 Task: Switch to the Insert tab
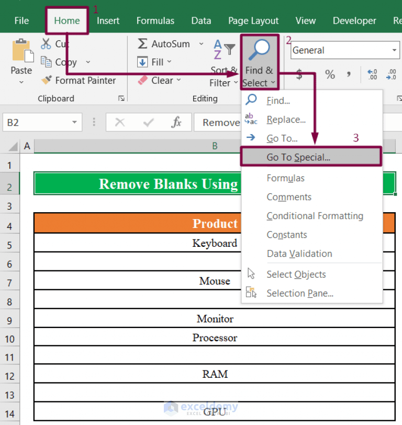click(x=108, y=20)
